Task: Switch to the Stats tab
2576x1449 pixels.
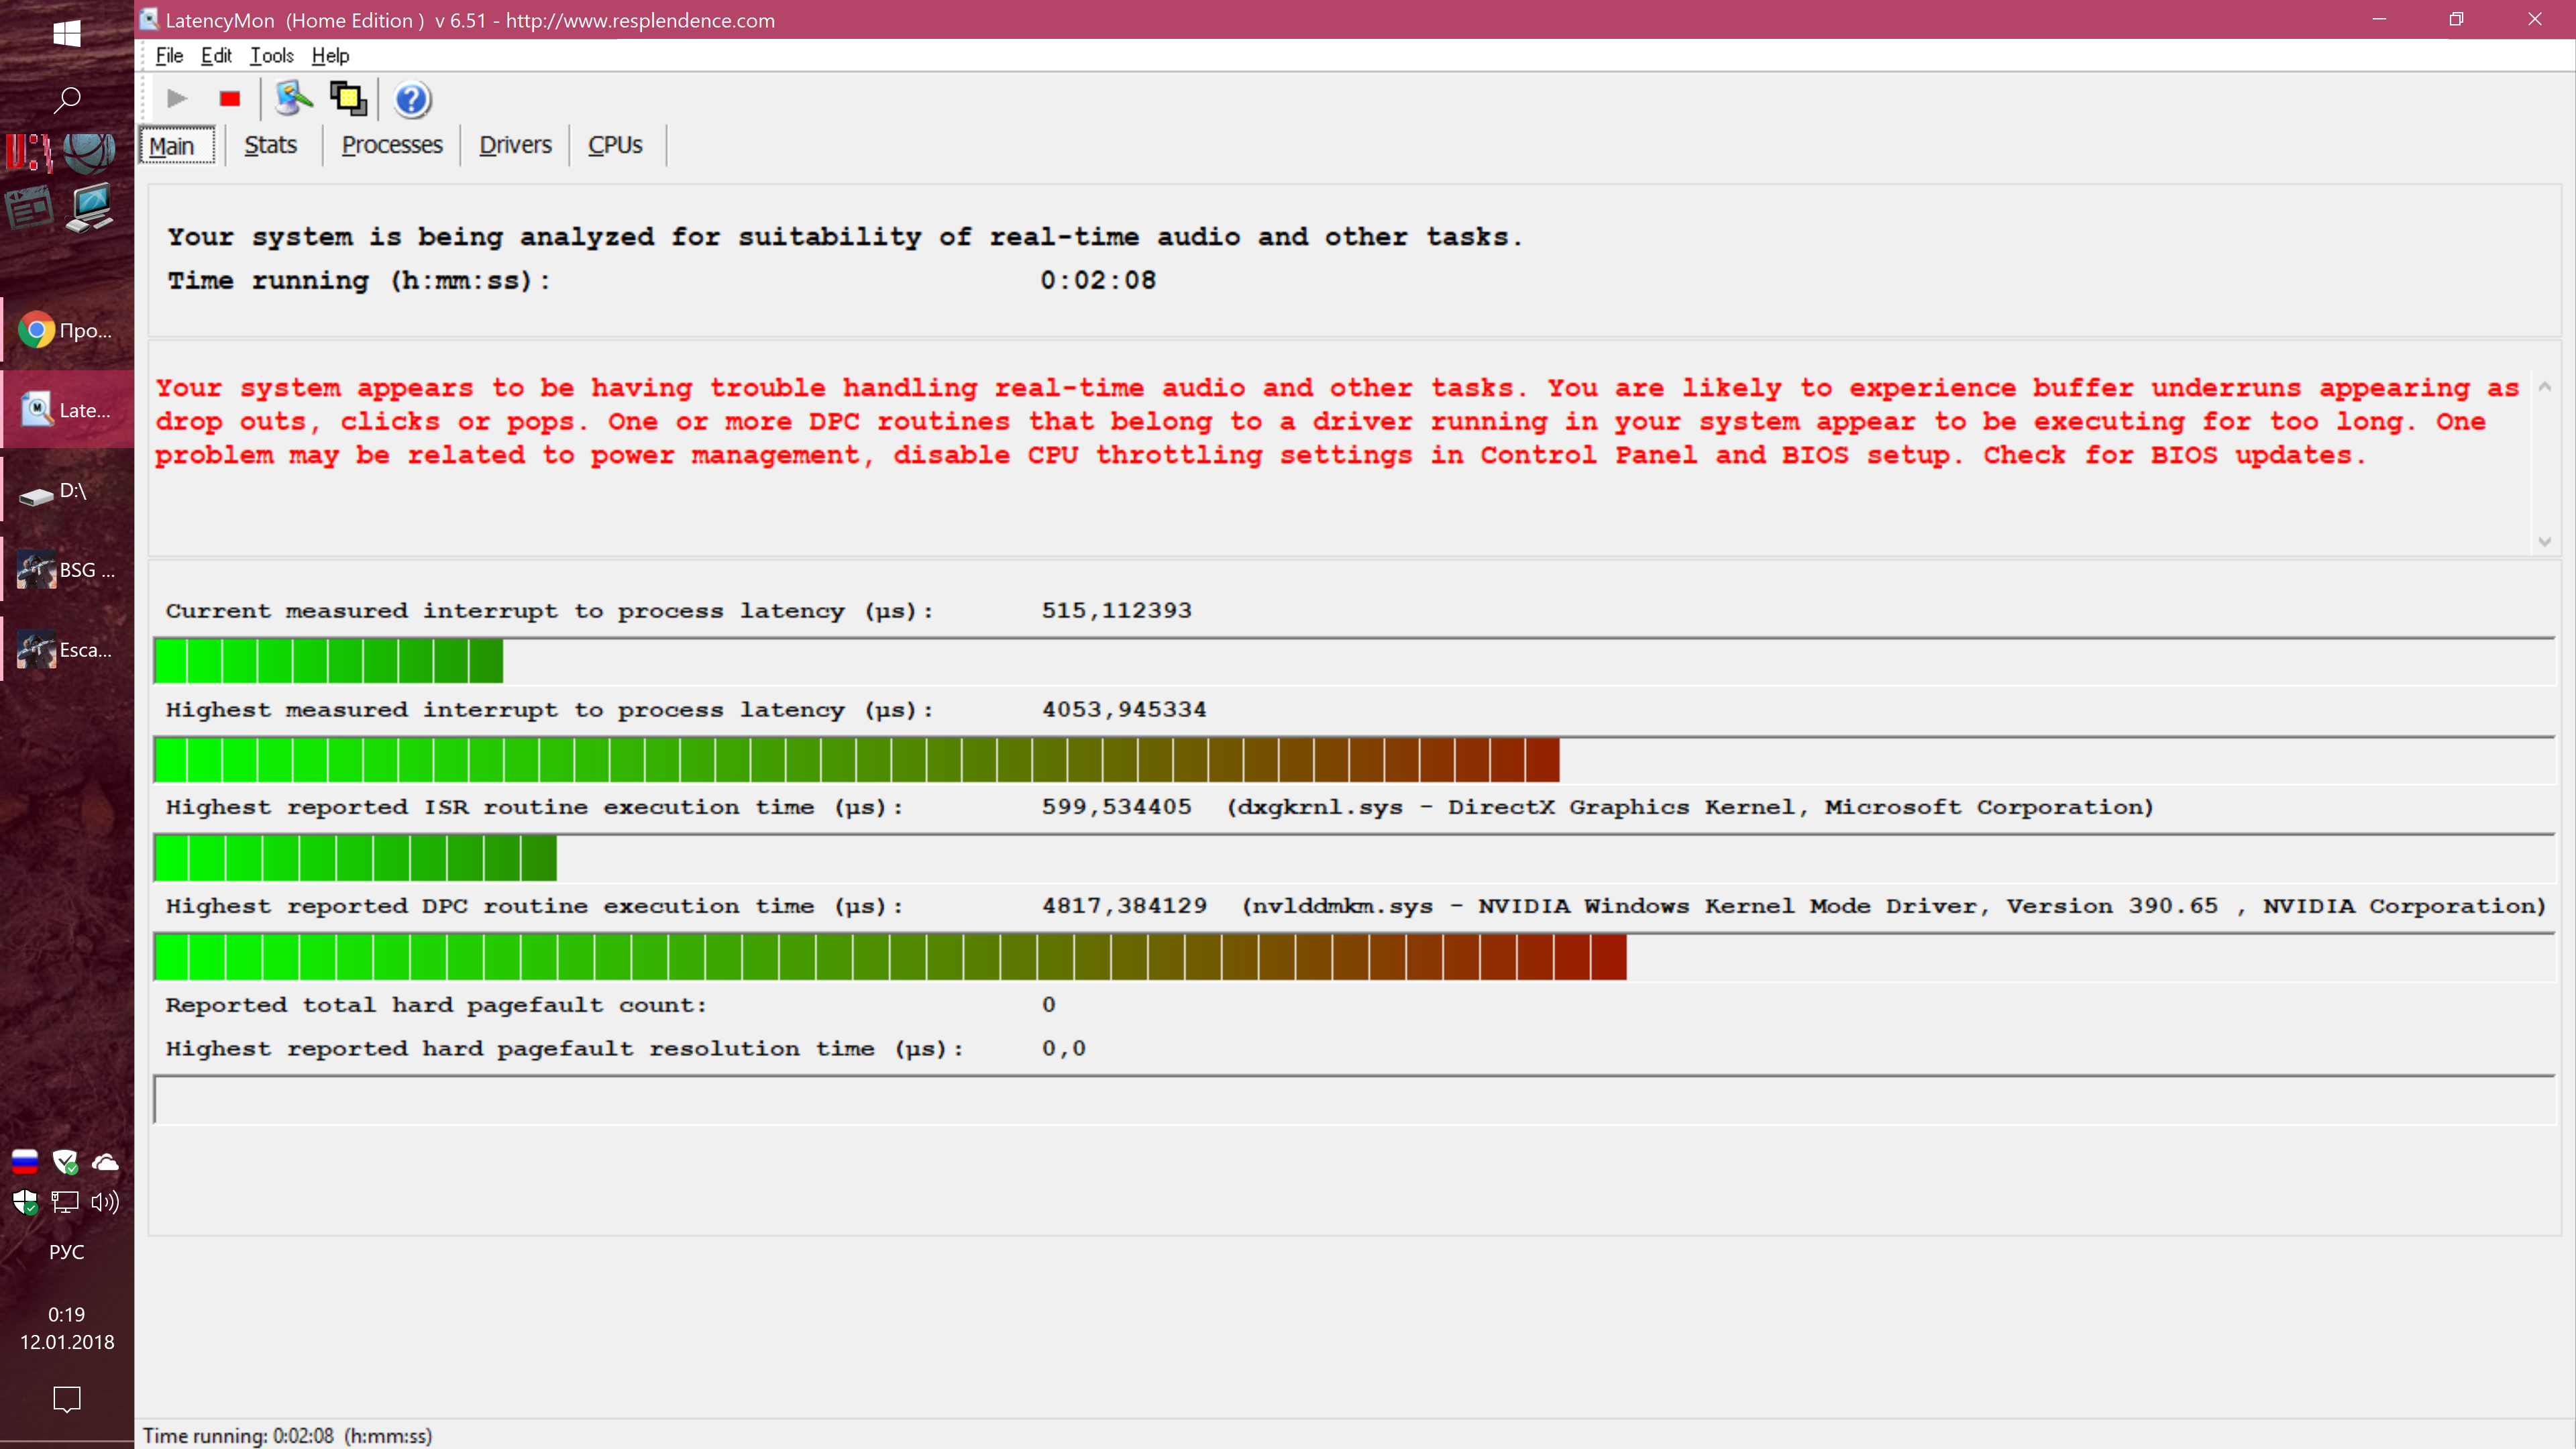Action: (270, 145)
